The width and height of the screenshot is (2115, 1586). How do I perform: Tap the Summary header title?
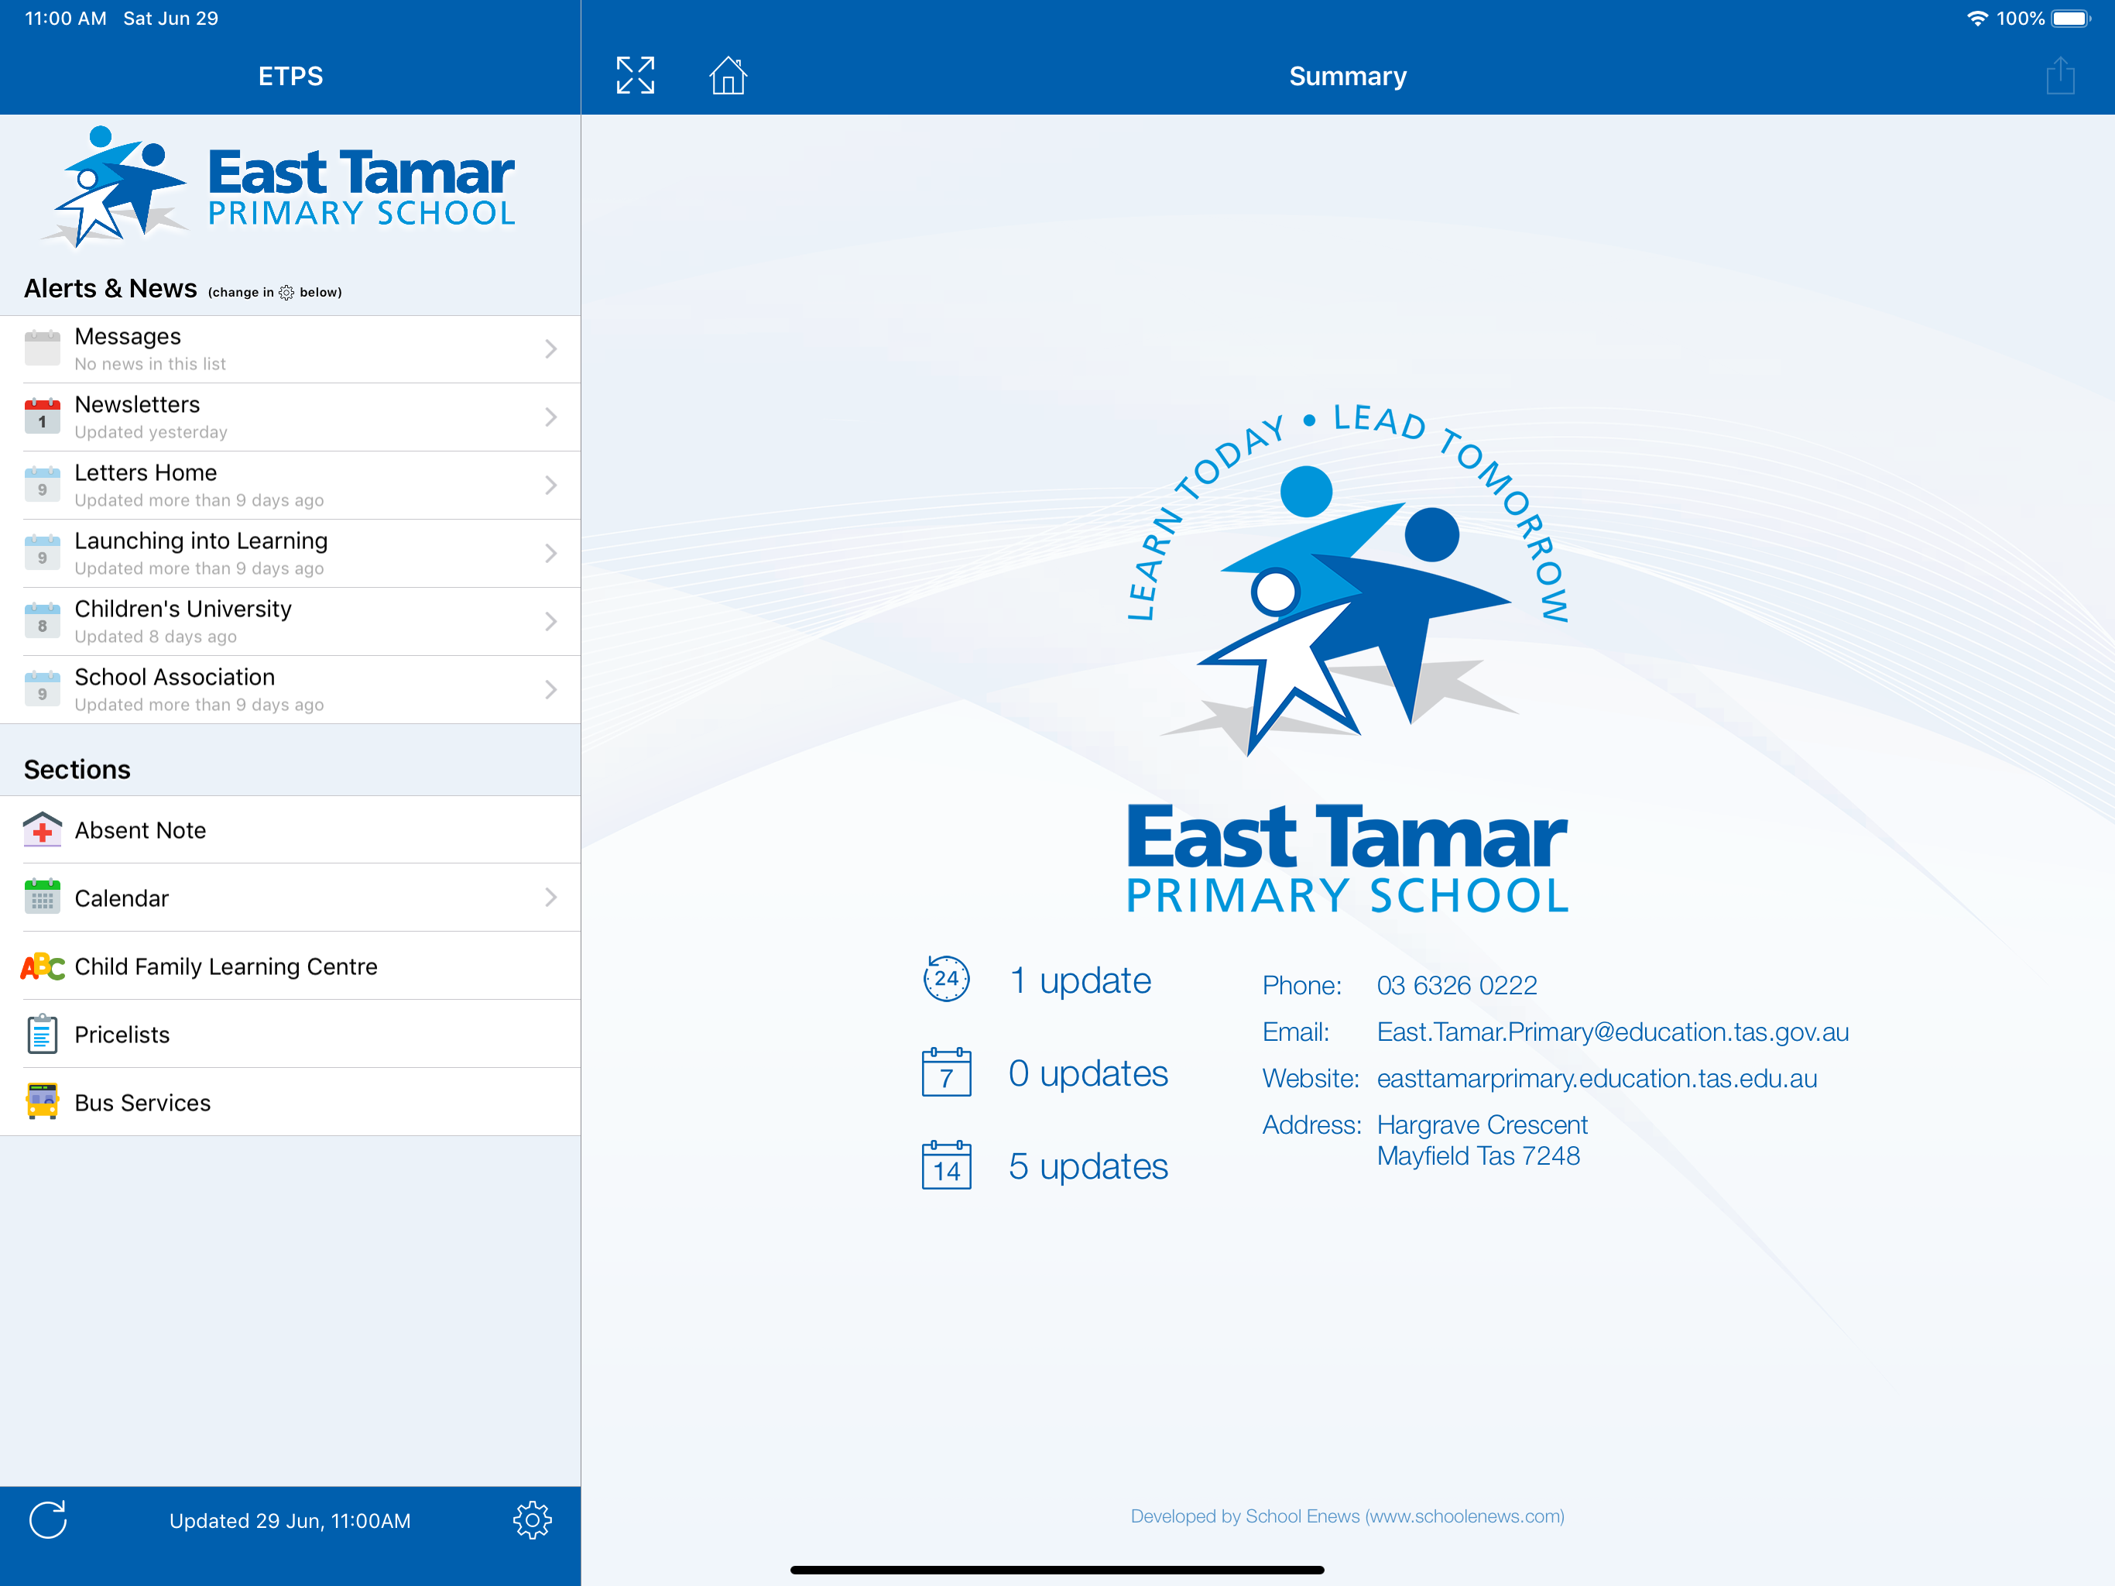coord(1347,76)
